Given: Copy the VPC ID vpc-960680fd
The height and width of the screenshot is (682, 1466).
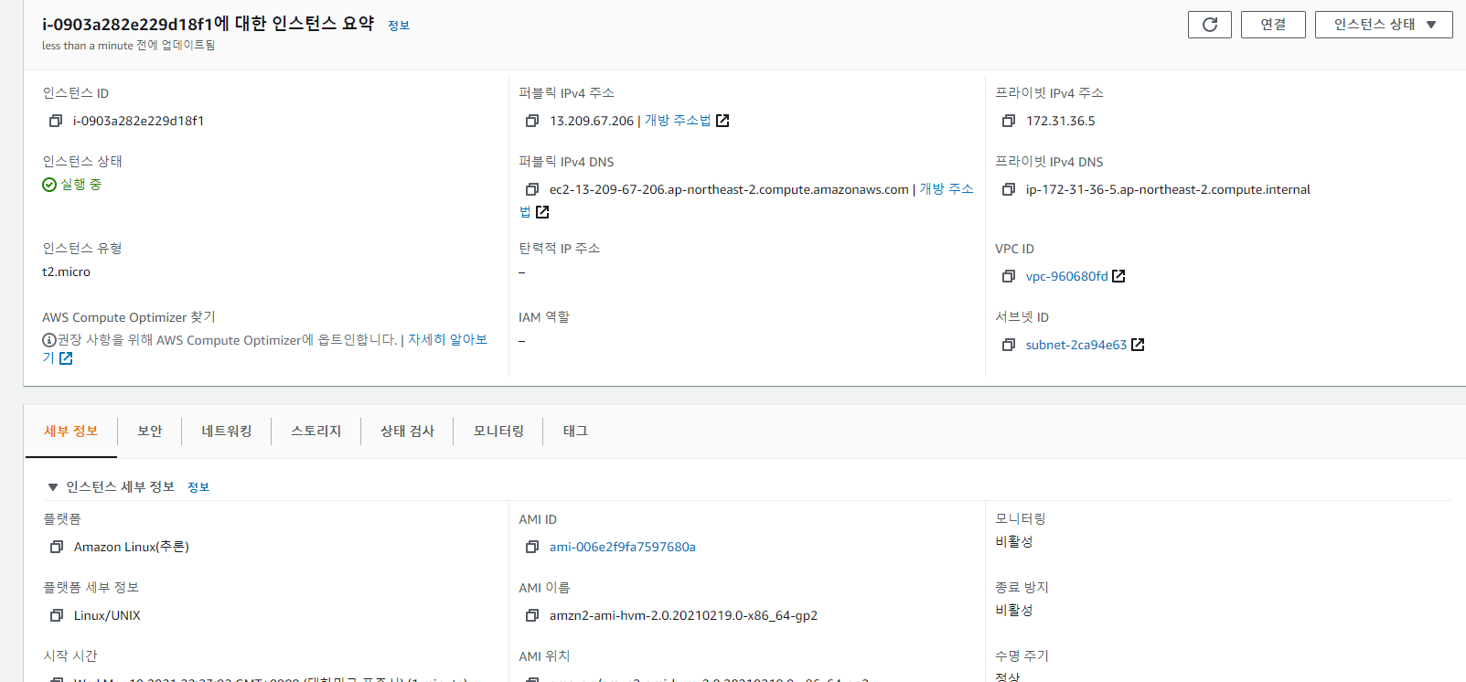Looking at the screenshot, I should click(x=1009, y=276).
